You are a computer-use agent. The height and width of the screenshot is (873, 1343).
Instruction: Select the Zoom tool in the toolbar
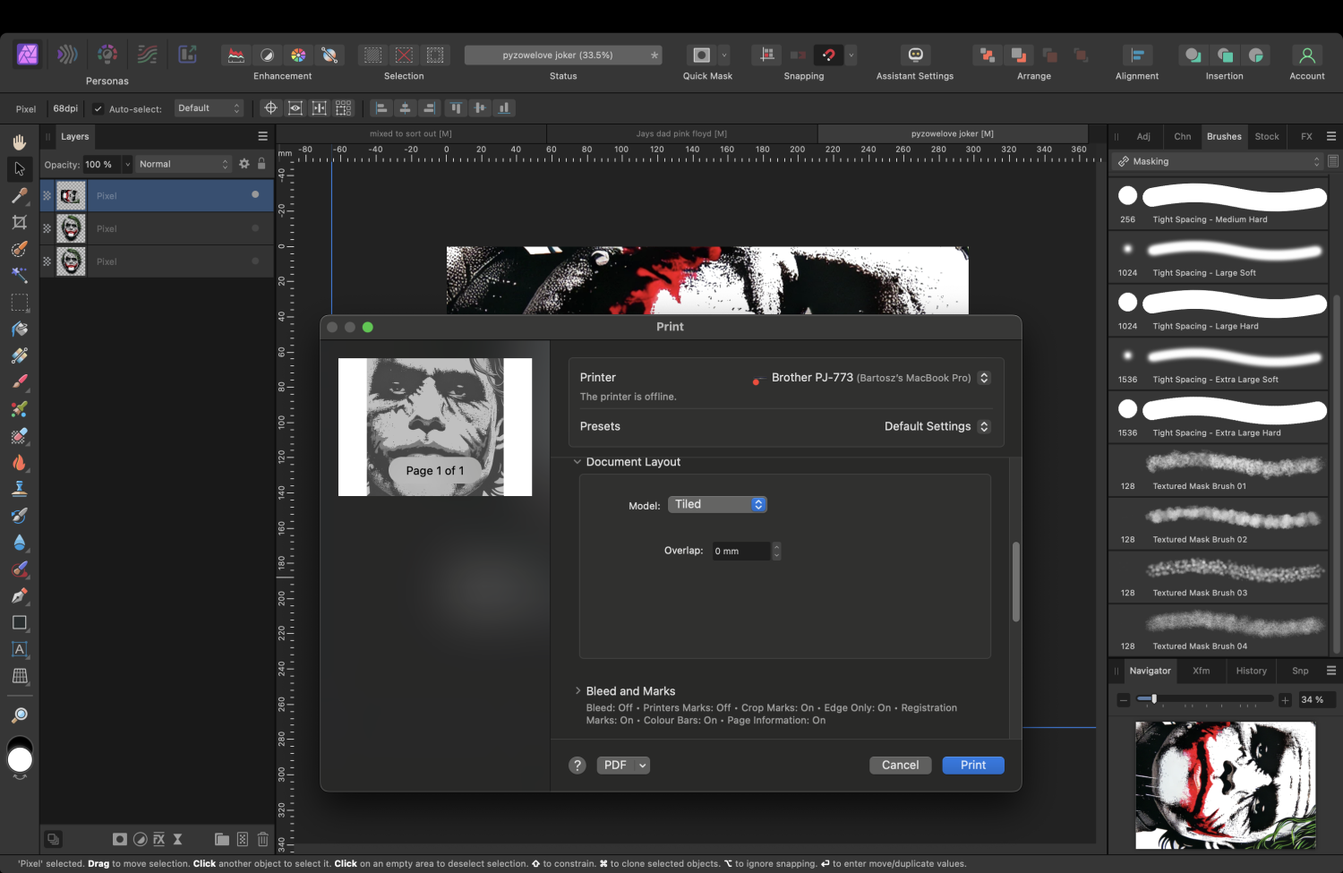(20, 715)
